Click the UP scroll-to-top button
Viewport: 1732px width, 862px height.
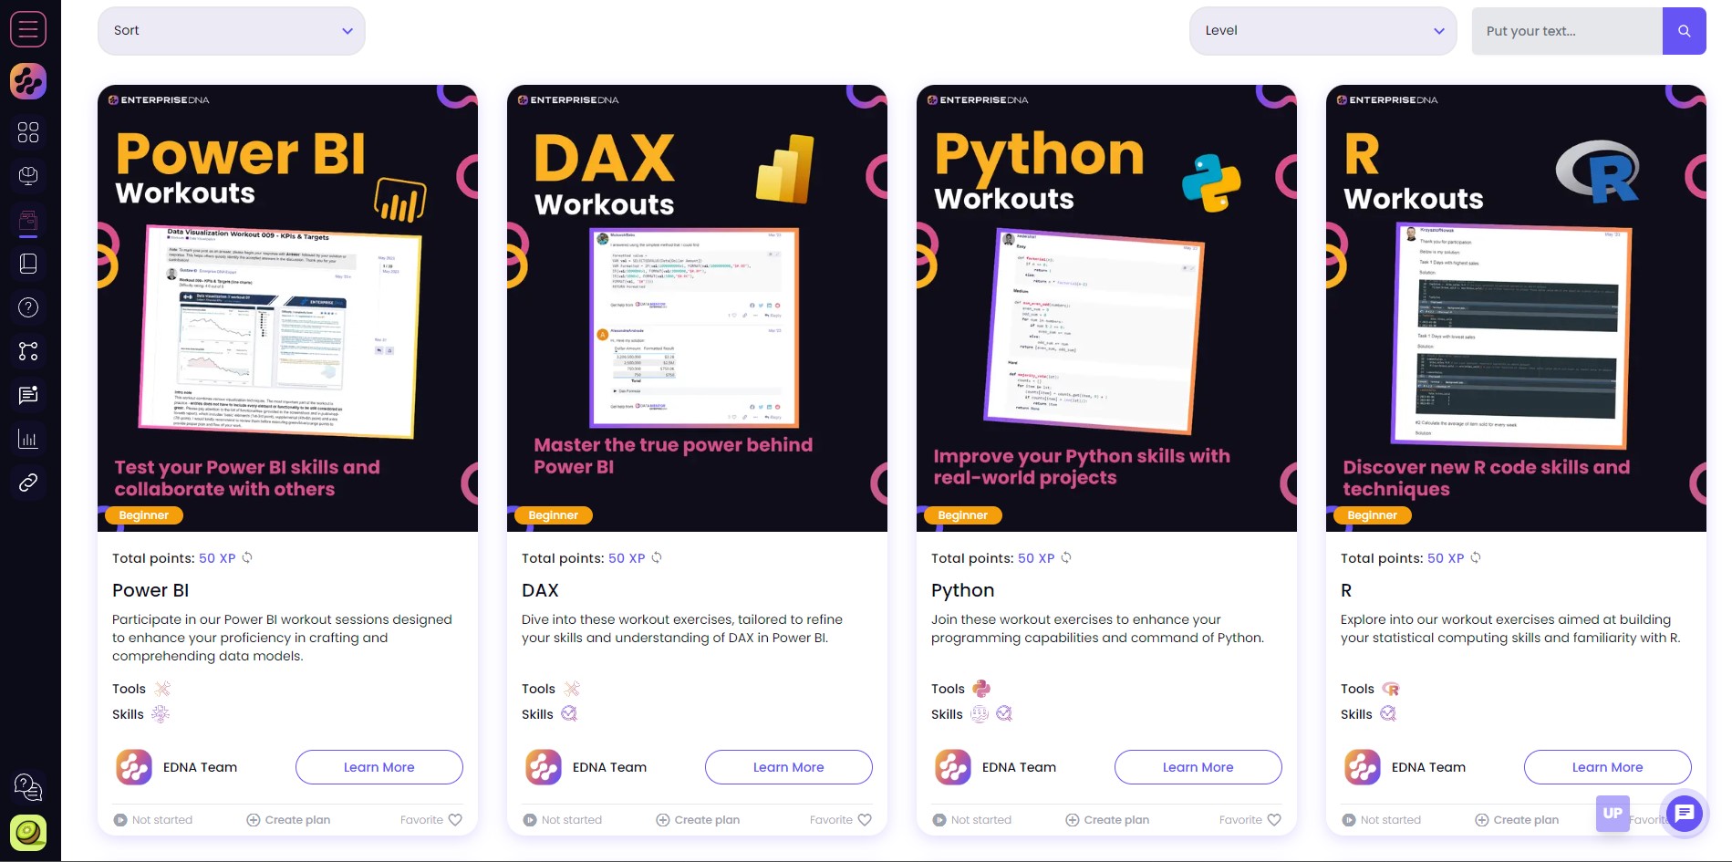[1613, 814]
